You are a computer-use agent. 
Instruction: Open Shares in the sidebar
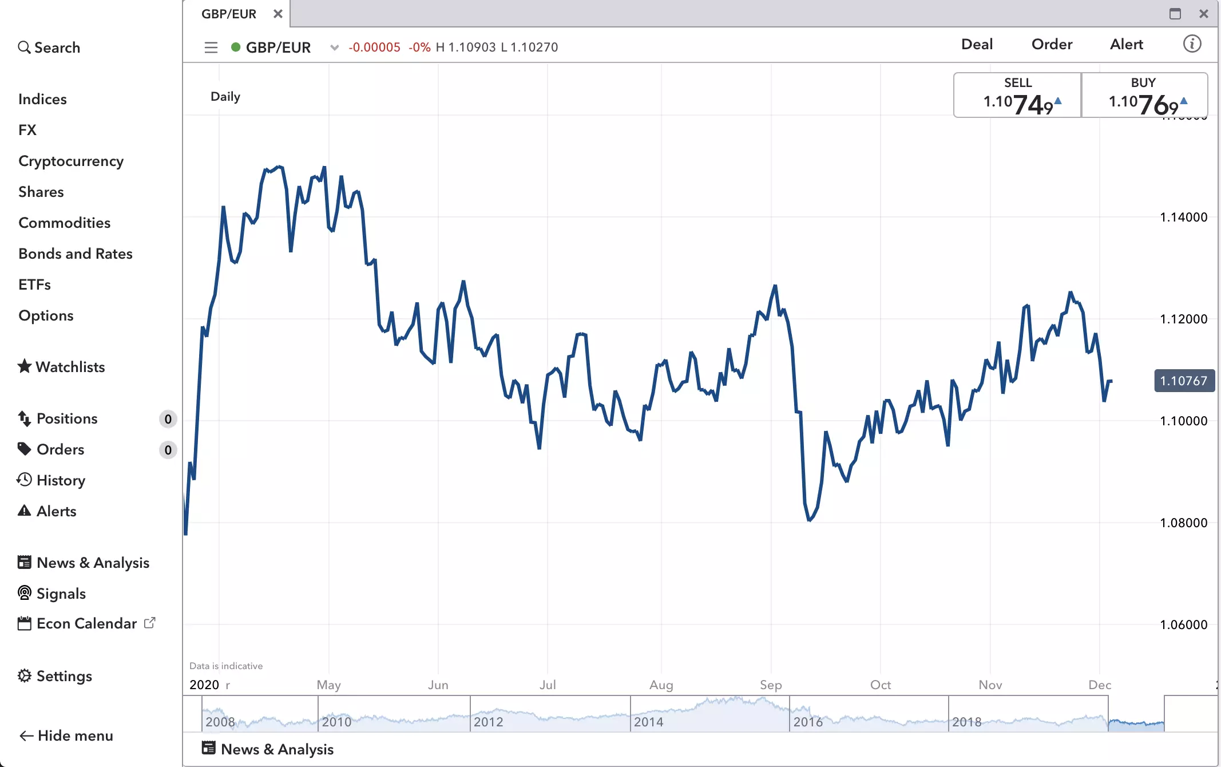[x=41, y=192]
